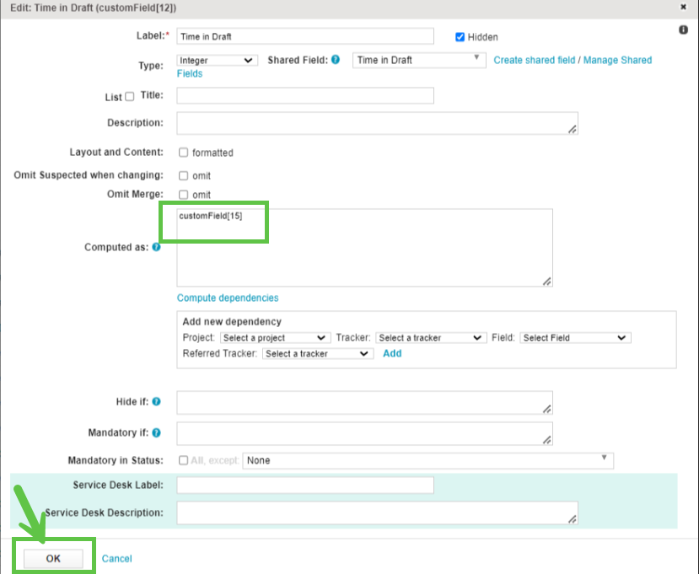Click the info icon at top right
Image resolution: width=699 pixels, height=574 pixels.
pos(683,30)
